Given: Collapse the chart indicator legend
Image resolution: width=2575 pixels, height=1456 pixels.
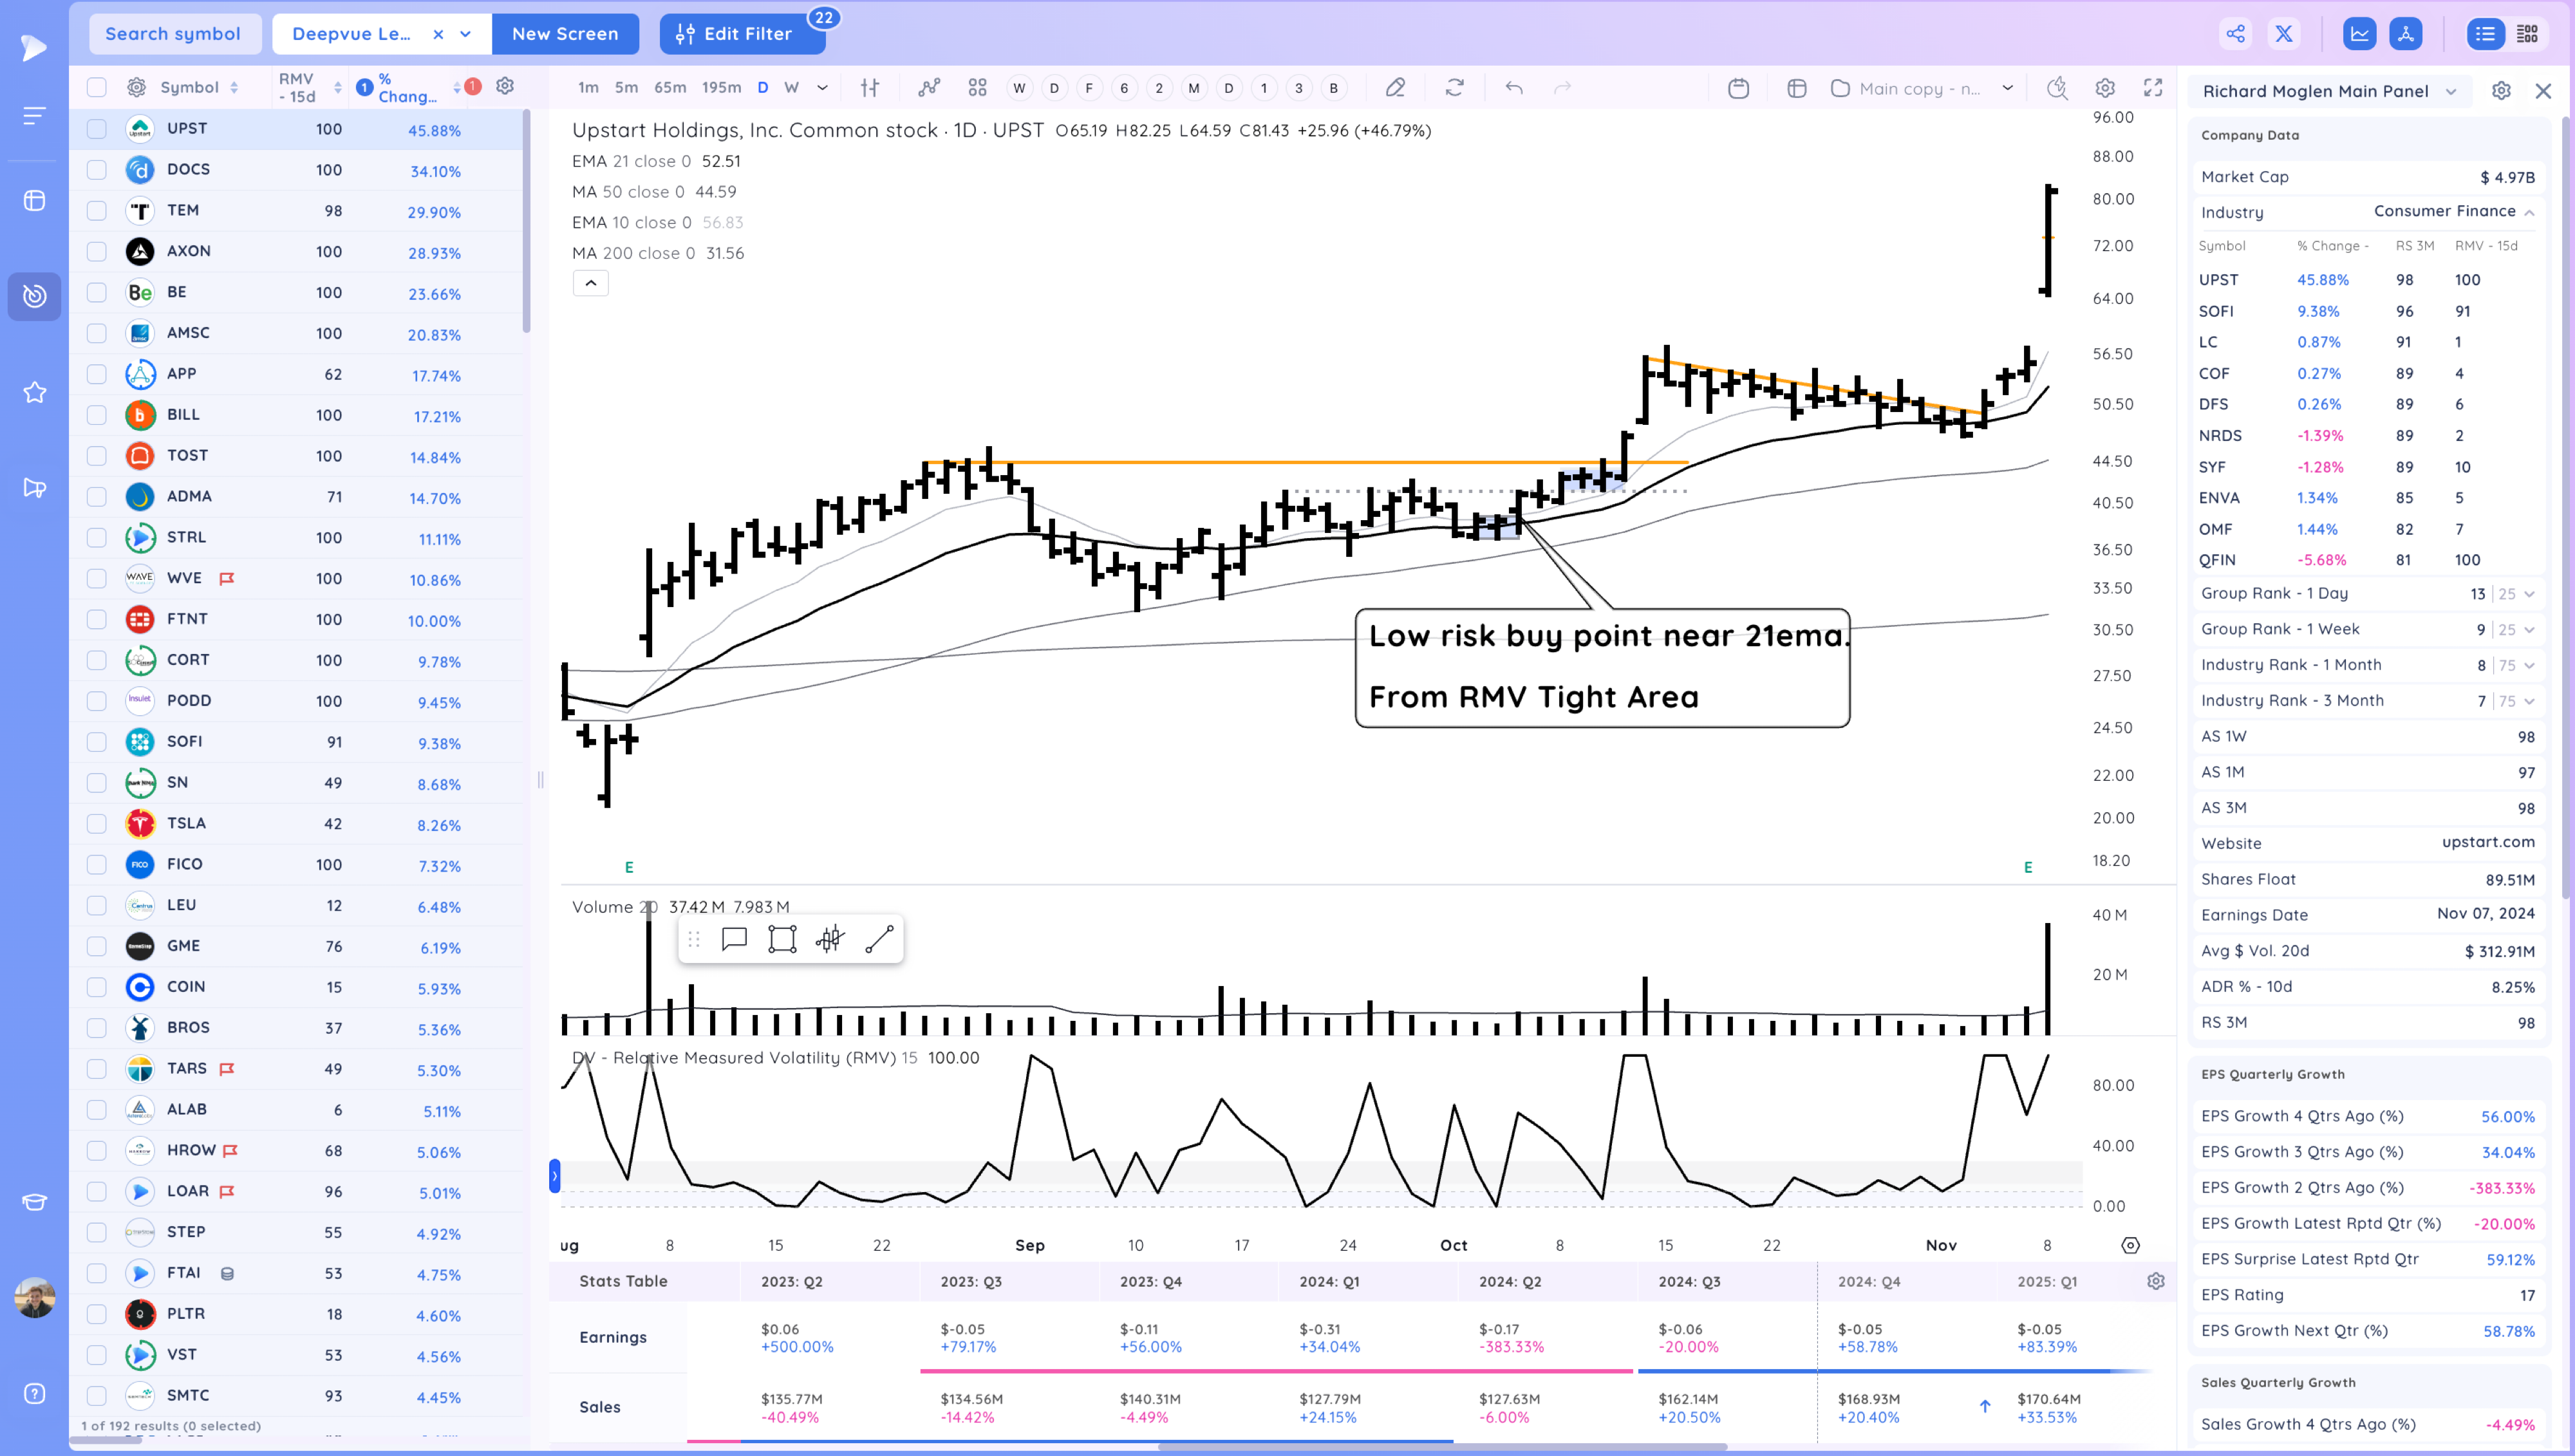Looking at the screenshot, I should coord(590,283).
